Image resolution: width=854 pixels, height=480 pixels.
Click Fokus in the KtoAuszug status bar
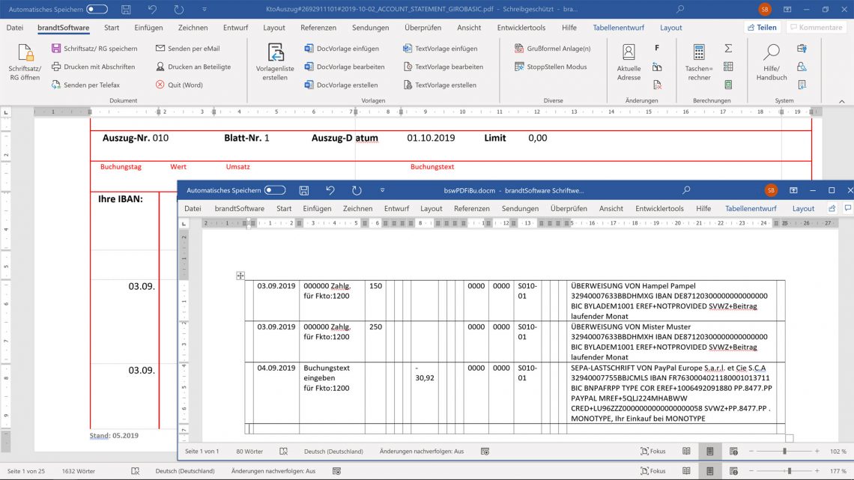(653, 471)
